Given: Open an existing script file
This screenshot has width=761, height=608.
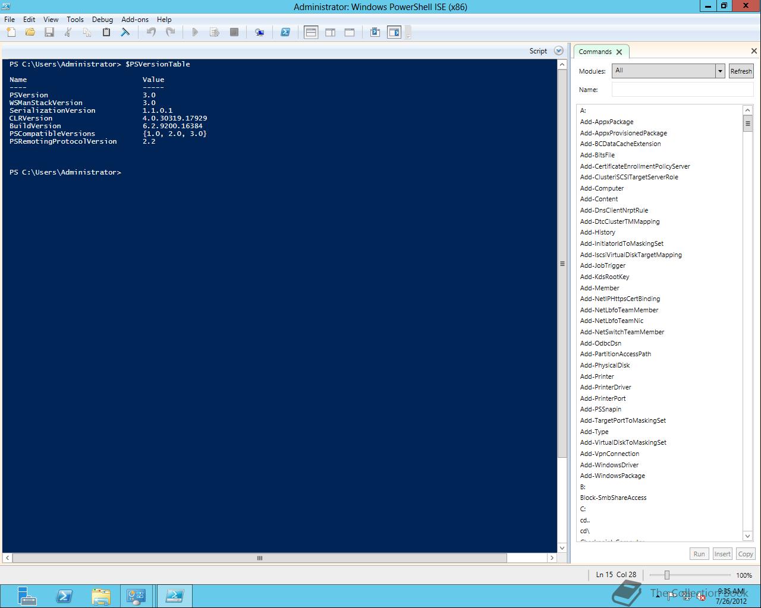Looking at the screenshot, I should coord(30,32).
